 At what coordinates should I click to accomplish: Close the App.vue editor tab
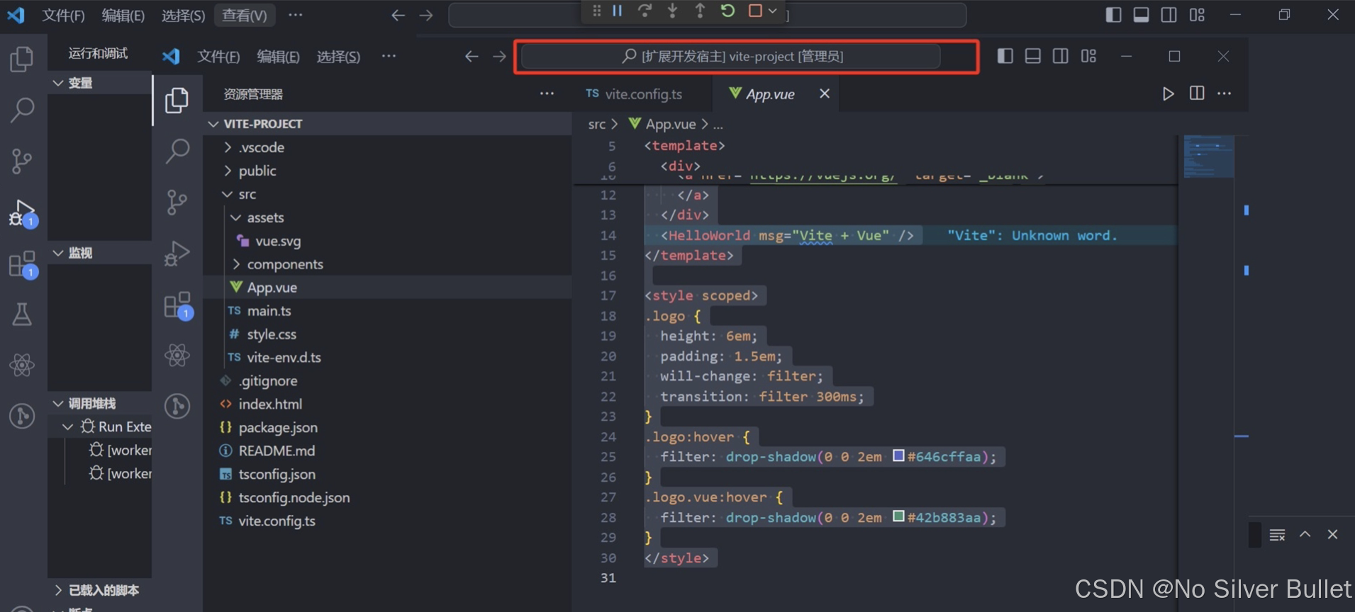click(x=825, y=93)
